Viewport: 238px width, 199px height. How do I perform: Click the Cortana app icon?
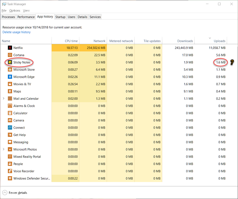[10, 55]
